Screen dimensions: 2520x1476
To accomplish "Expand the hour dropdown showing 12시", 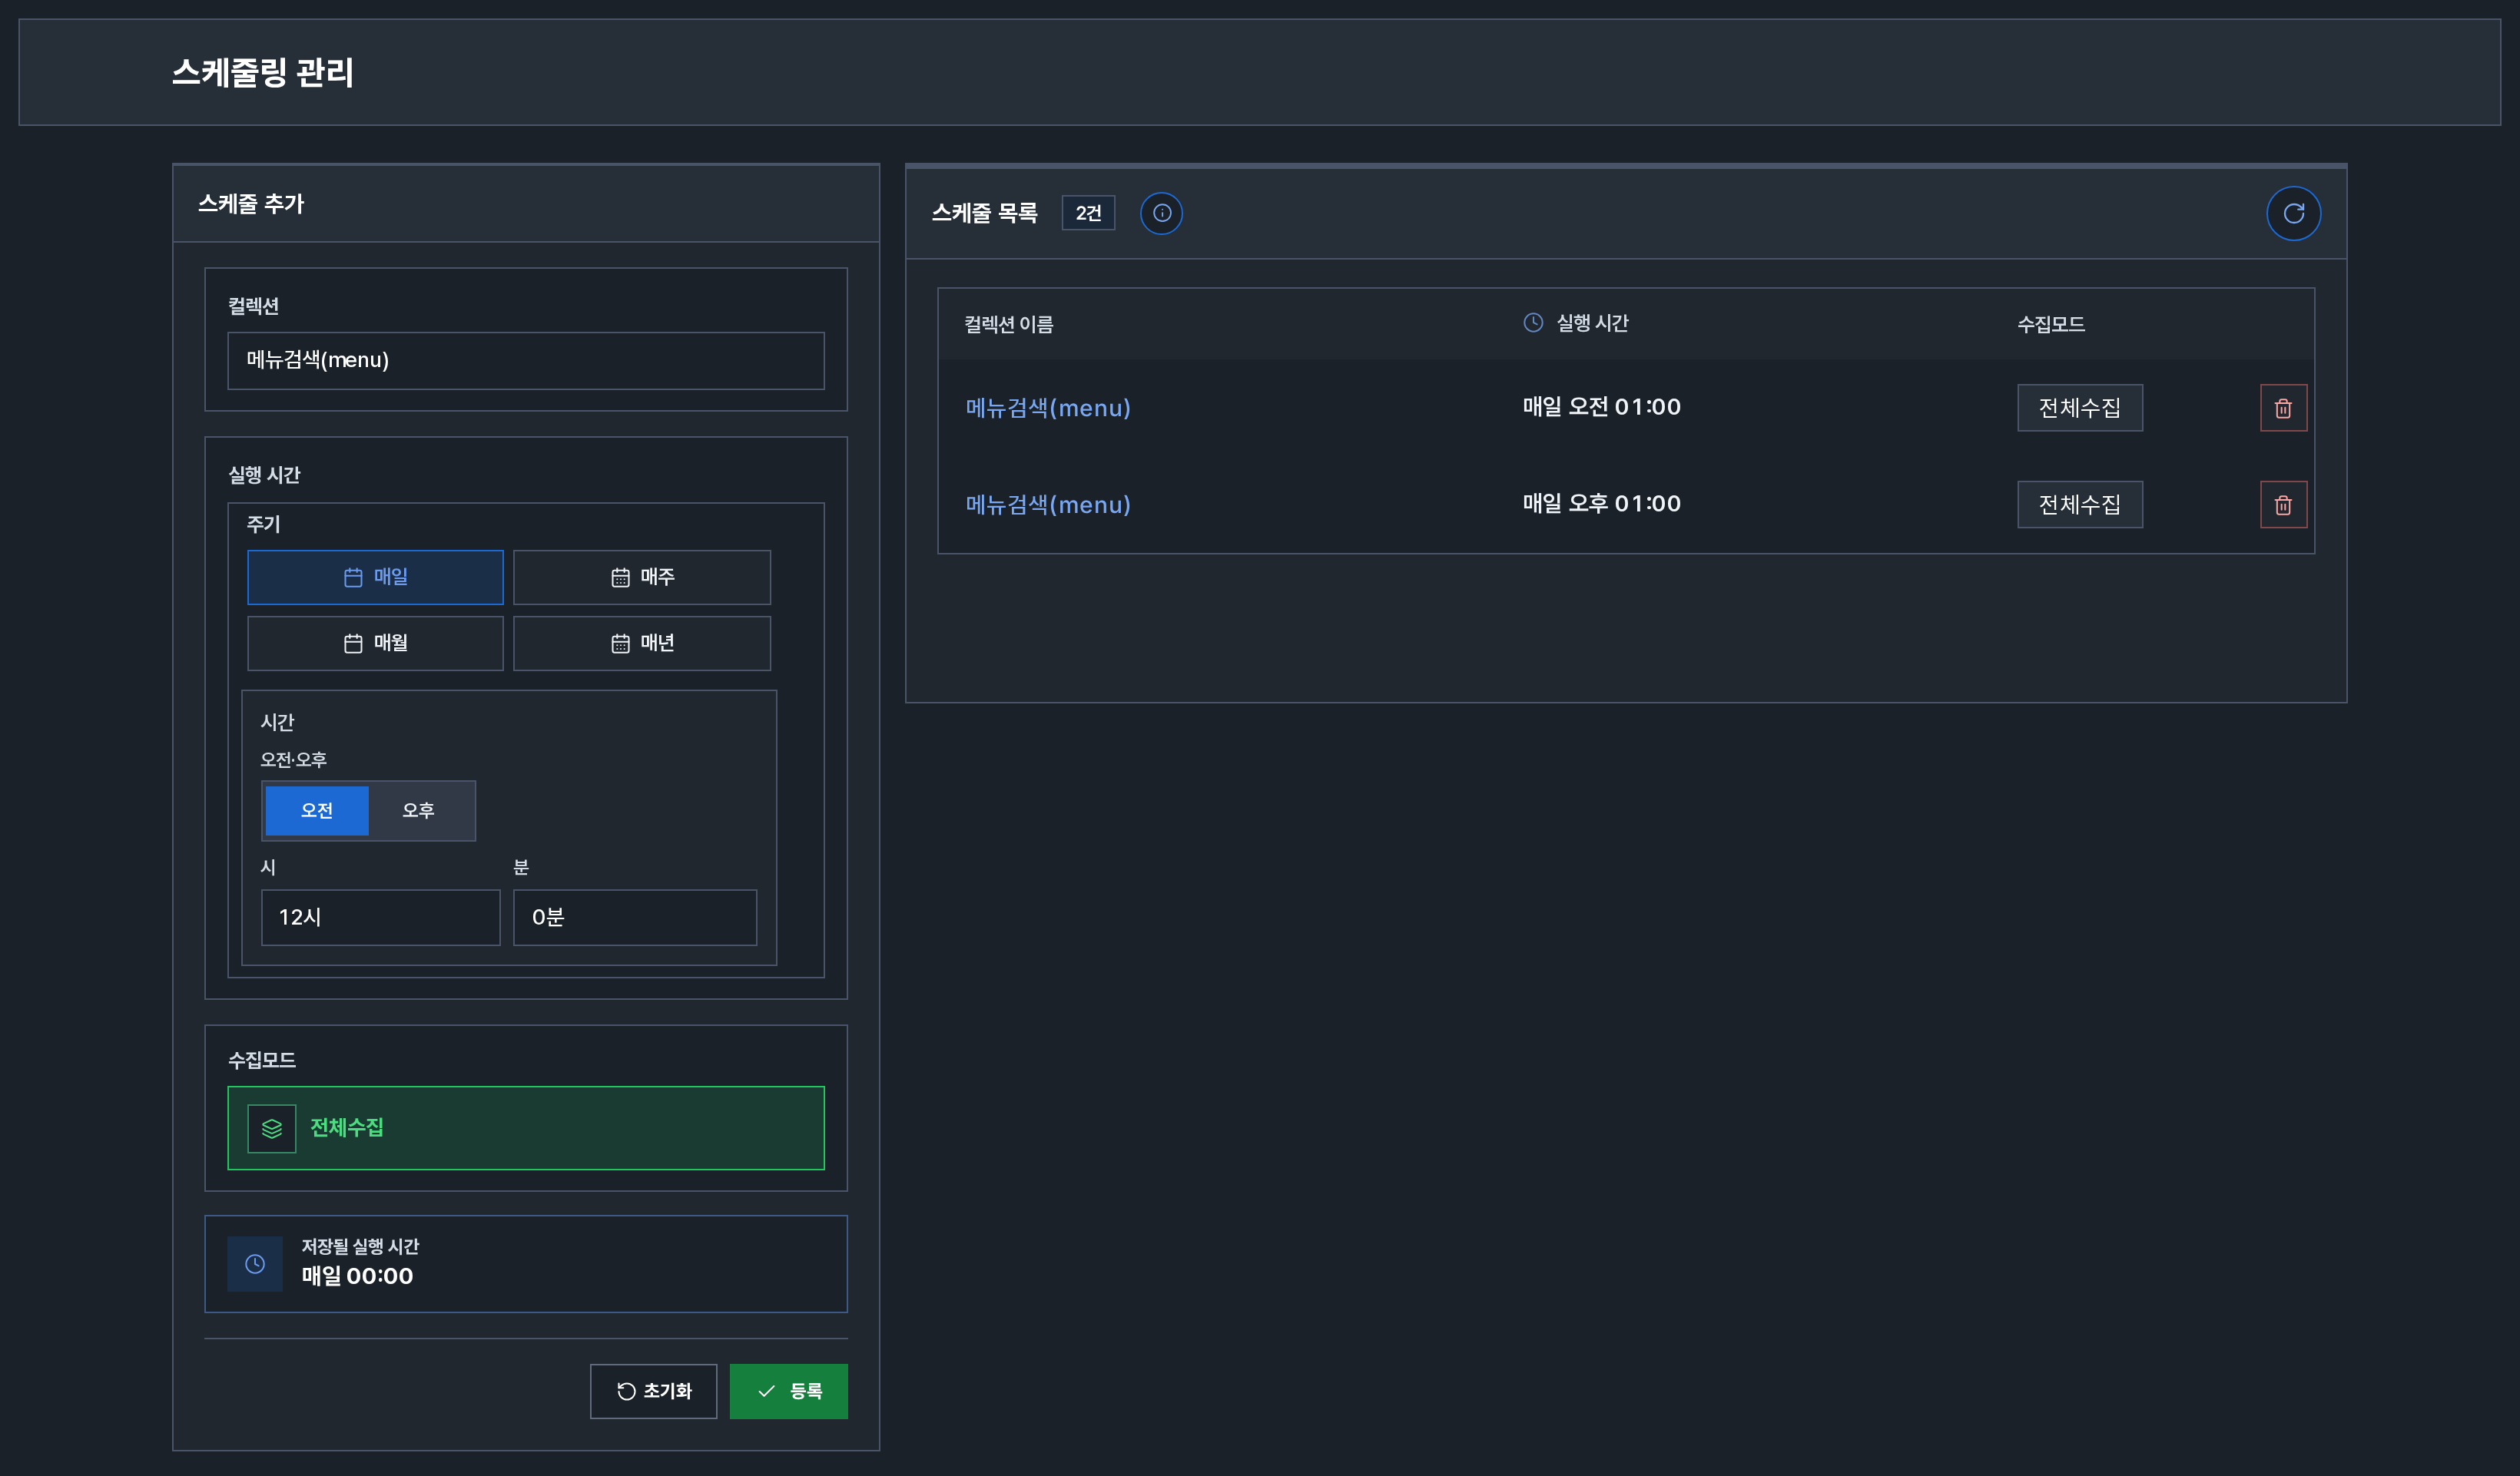I will pyautogui.click(x=381, y=918).
